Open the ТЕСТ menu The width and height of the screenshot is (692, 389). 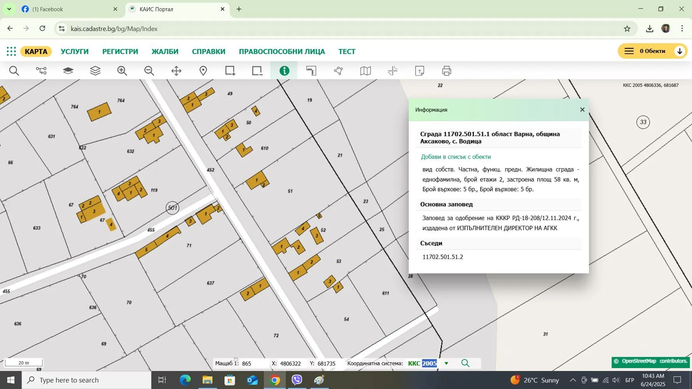pyautogui.click(x=347, y=51)
